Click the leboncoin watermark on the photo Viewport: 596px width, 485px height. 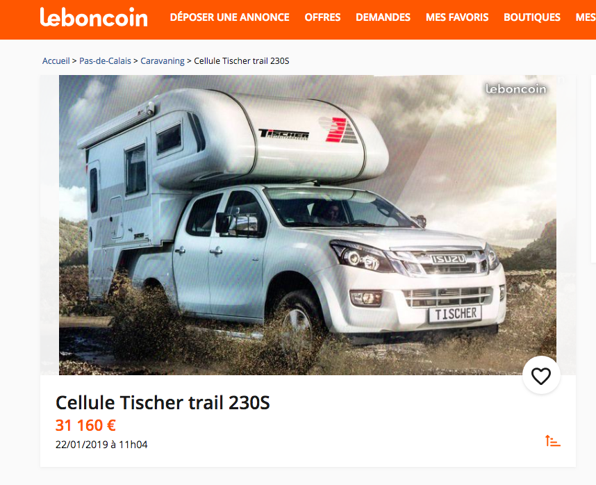point(516,89)
